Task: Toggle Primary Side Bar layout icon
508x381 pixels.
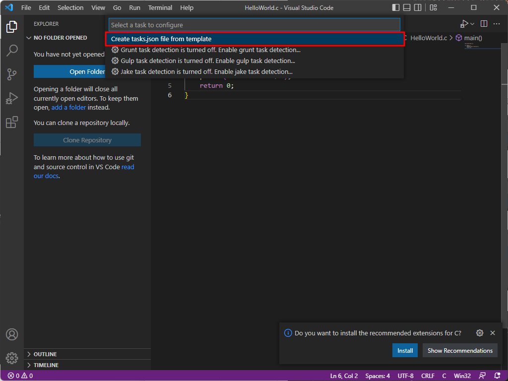Action: (395, 7)
